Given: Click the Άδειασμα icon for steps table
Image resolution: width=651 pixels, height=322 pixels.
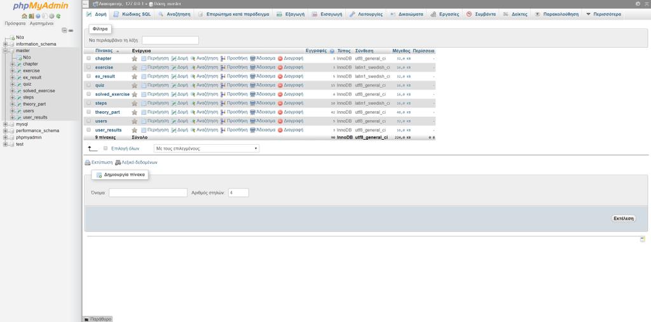Looking at the screenshot, I should 252,103.
